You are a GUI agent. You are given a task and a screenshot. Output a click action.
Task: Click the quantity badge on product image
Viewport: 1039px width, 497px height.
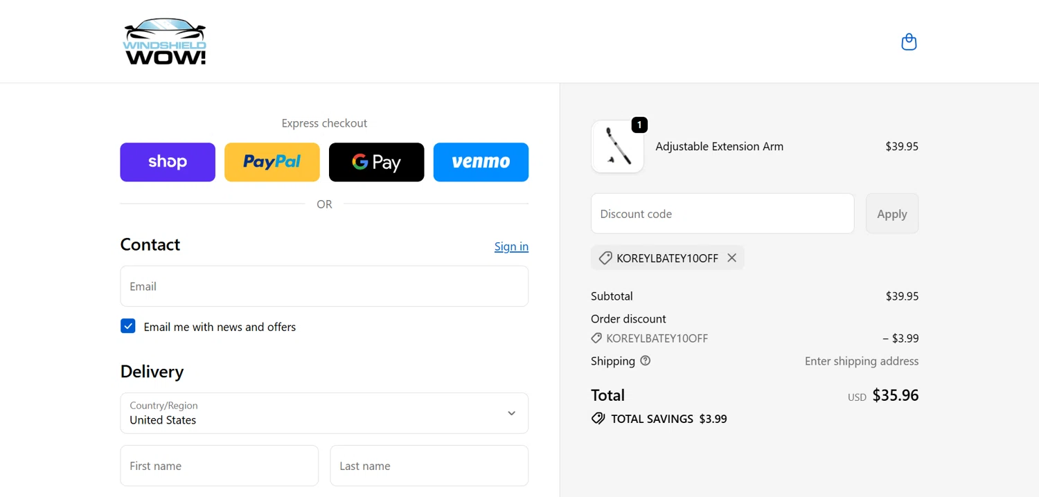(x=639, y=125)
